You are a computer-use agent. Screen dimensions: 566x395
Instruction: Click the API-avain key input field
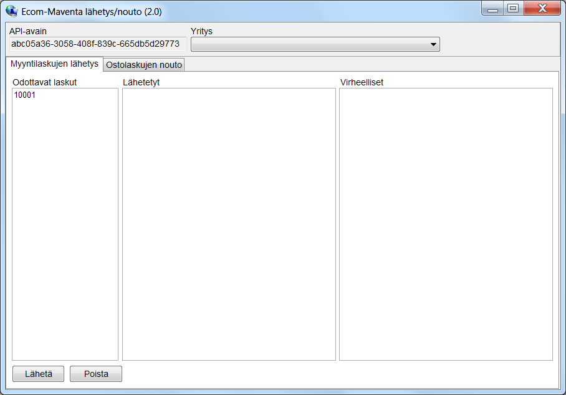98,44
